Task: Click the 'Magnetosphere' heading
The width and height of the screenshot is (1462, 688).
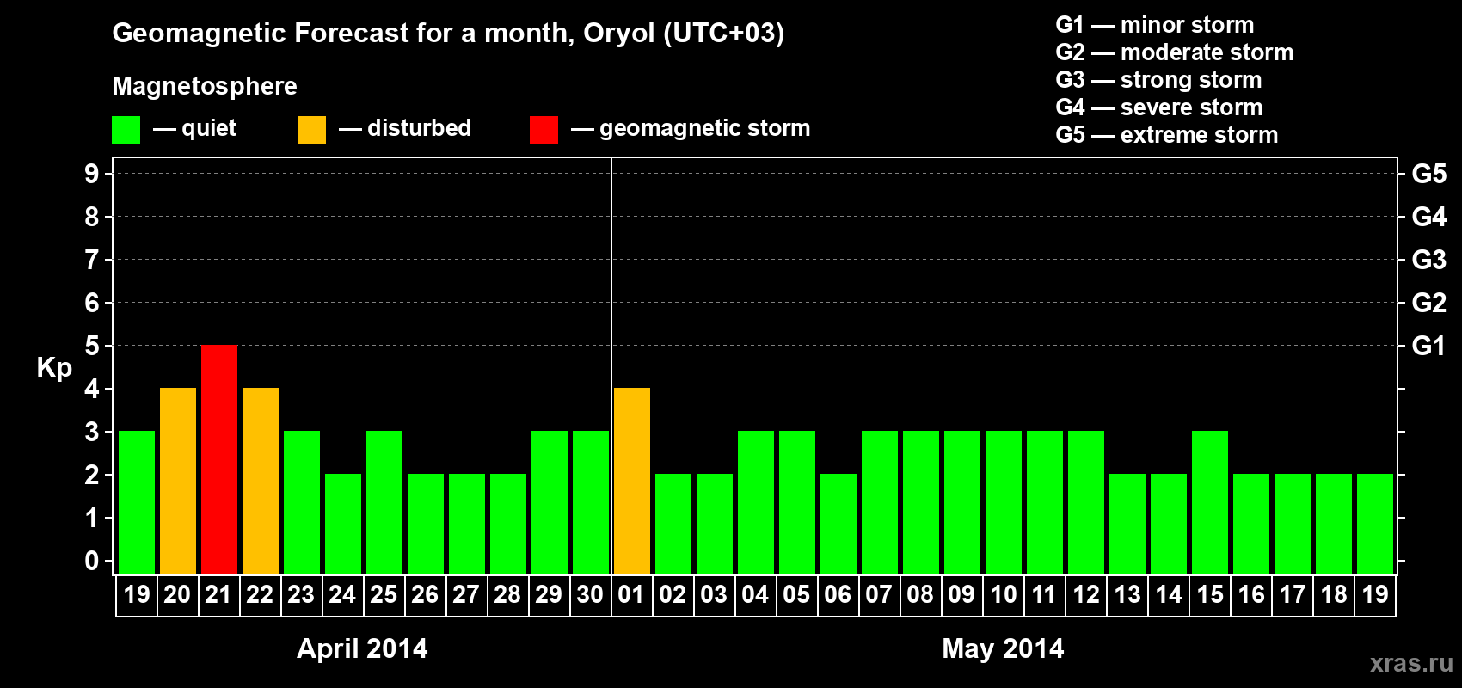Action: [205, 86]
